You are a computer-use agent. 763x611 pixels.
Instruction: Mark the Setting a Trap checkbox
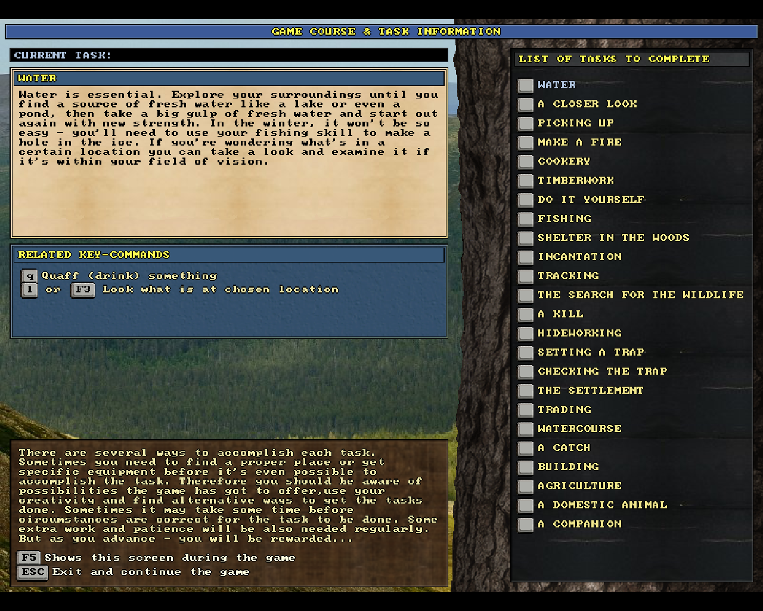click(525, 353)
